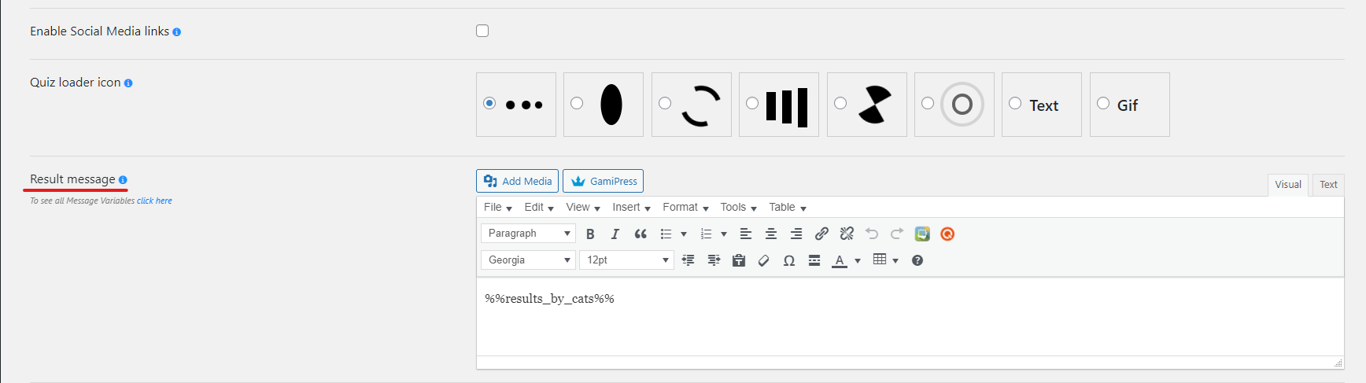The image size is (1366, 383).
Task: Show info tooltip for Result message
Action: point(123,180)
